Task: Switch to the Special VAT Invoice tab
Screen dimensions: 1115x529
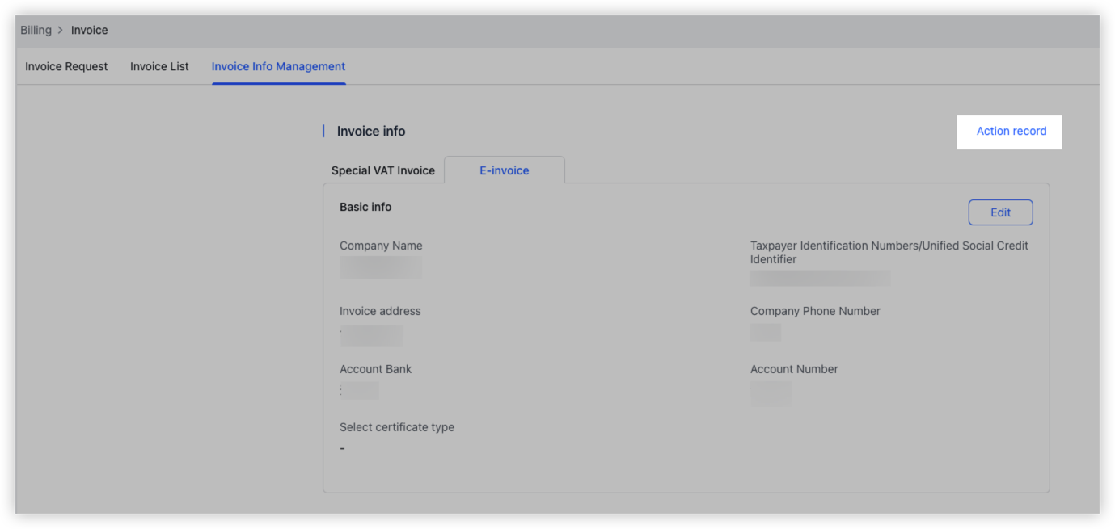Action: tap(382, 170)
